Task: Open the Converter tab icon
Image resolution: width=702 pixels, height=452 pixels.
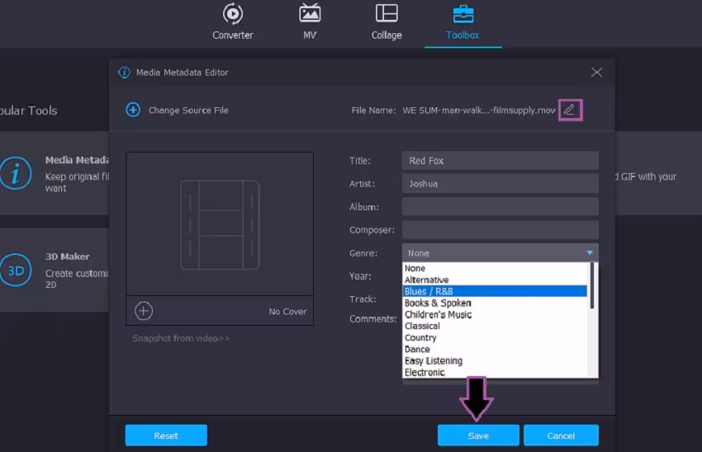Action: coord(233,14)
